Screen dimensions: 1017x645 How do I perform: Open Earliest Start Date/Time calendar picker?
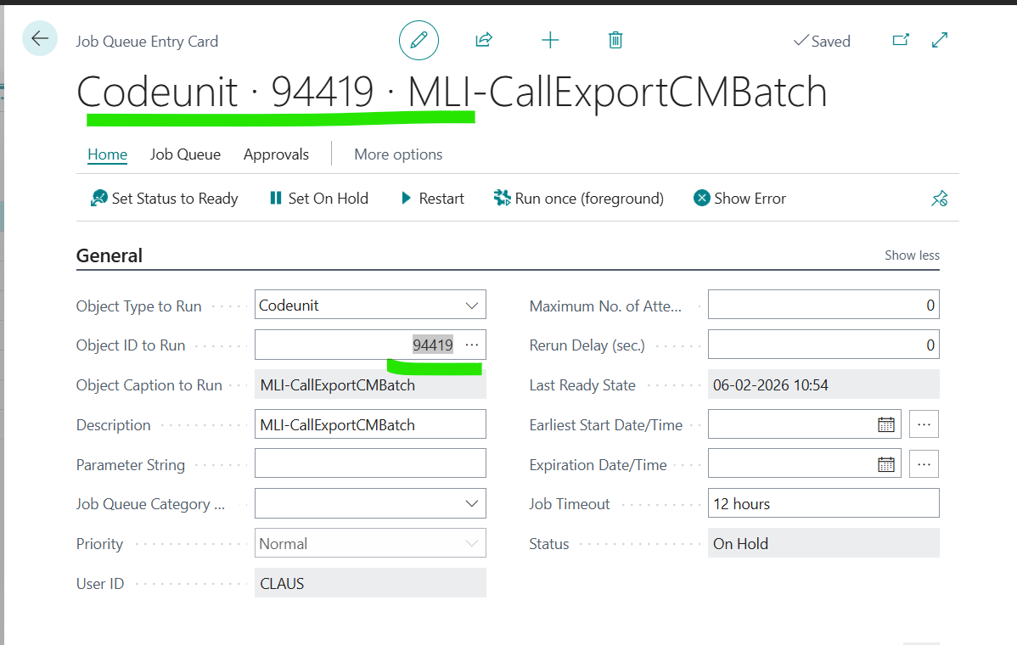click(x=885, y=424)
